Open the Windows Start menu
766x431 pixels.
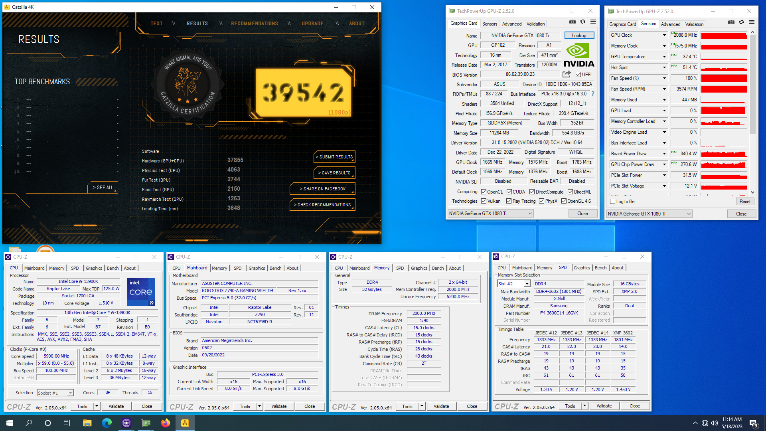(10, 423)
